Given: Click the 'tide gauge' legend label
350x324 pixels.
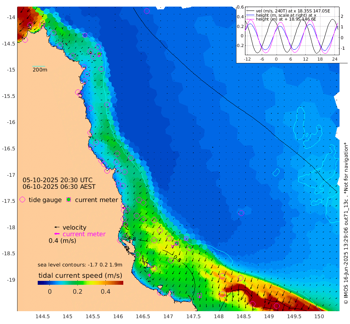Looking at the screenshot, I should tap(45, 200).
